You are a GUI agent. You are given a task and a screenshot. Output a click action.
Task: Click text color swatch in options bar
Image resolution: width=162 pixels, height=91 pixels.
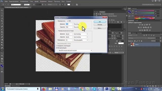pos(69,5)
